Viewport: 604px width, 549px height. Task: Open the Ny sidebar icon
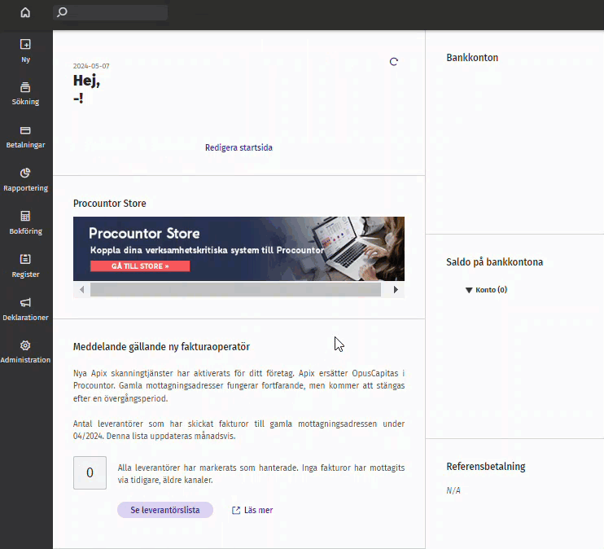(25, 44)
